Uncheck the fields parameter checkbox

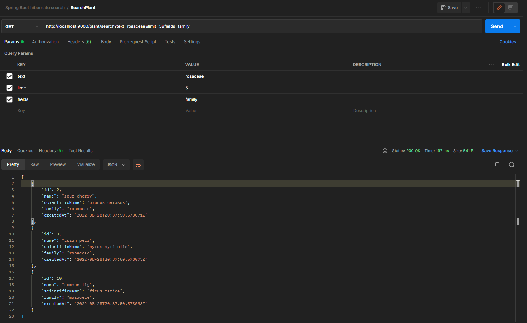coord(9,99)
